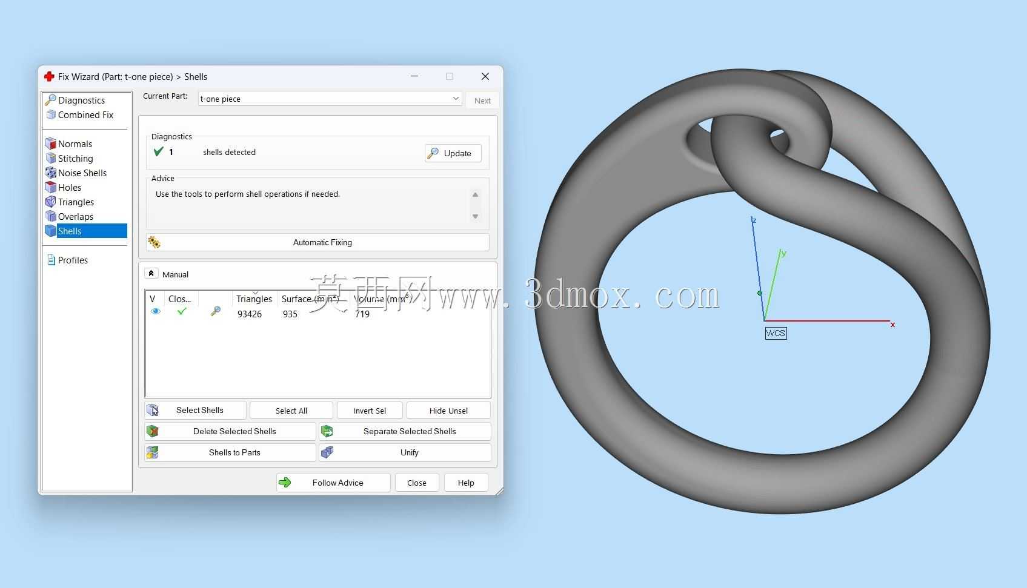This screenshot has height=588, width=1027.
Task: Open Help for Fix Wizard
Action: [466, 483]
